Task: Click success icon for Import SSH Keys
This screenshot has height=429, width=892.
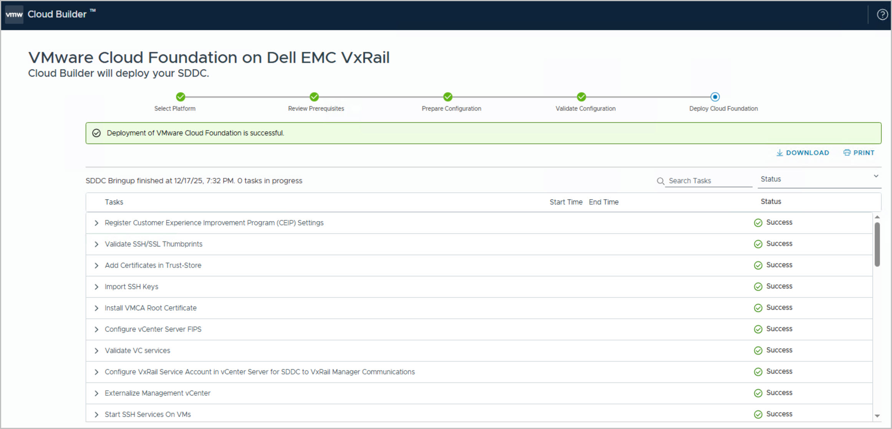Action: [x=758, y=287]
